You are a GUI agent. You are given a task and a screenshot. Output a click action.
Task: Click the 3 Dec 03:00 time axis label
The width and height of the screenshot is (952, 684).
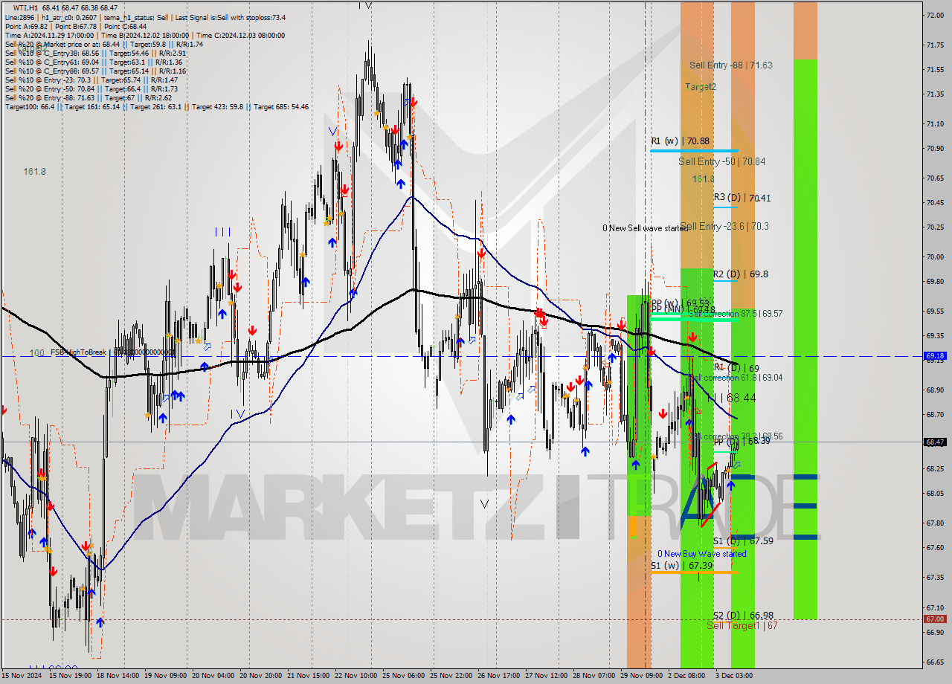point(735,676)
